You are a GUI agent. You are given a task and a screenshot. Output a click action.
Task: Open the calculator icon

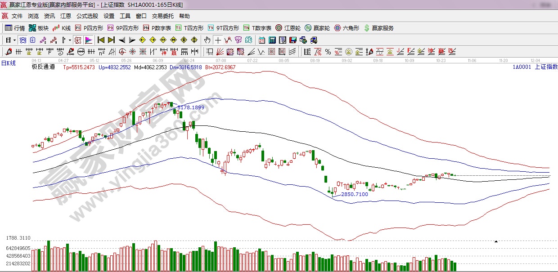point(272,40)
